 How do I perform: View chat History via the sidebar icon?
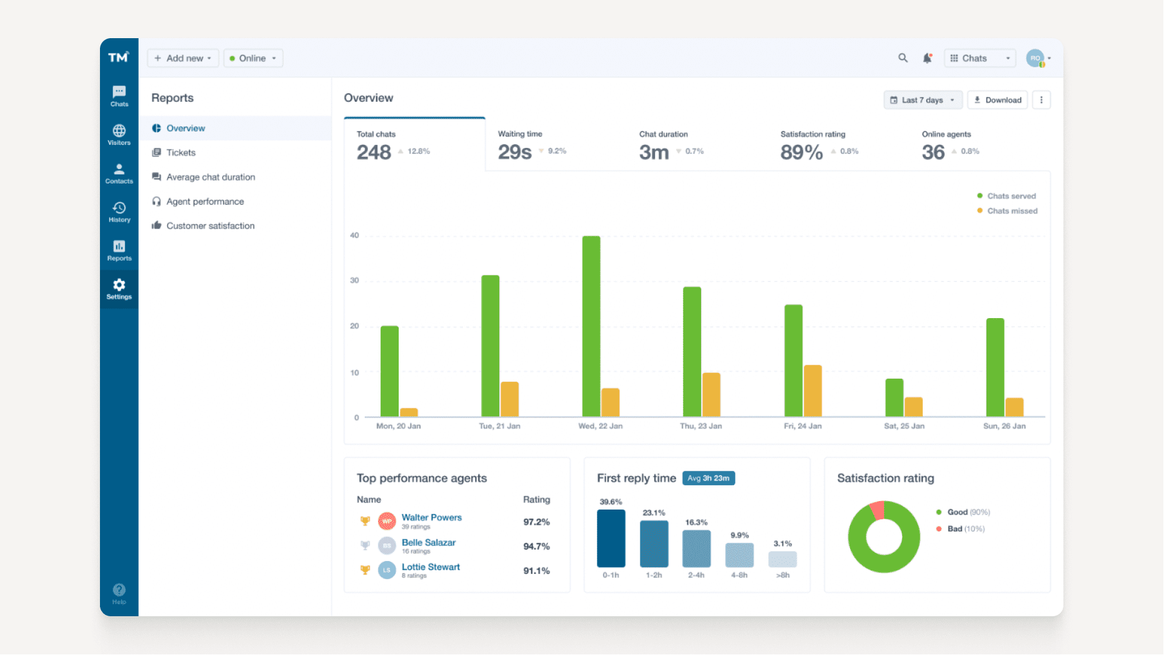click(119, 211)
